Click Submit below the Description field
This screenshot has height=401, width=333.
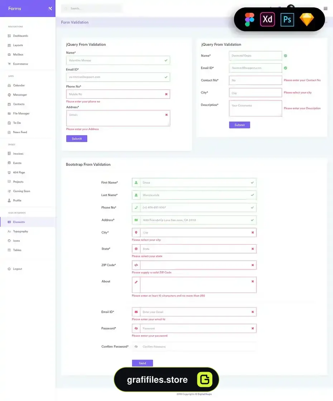[x=240, y=125]
